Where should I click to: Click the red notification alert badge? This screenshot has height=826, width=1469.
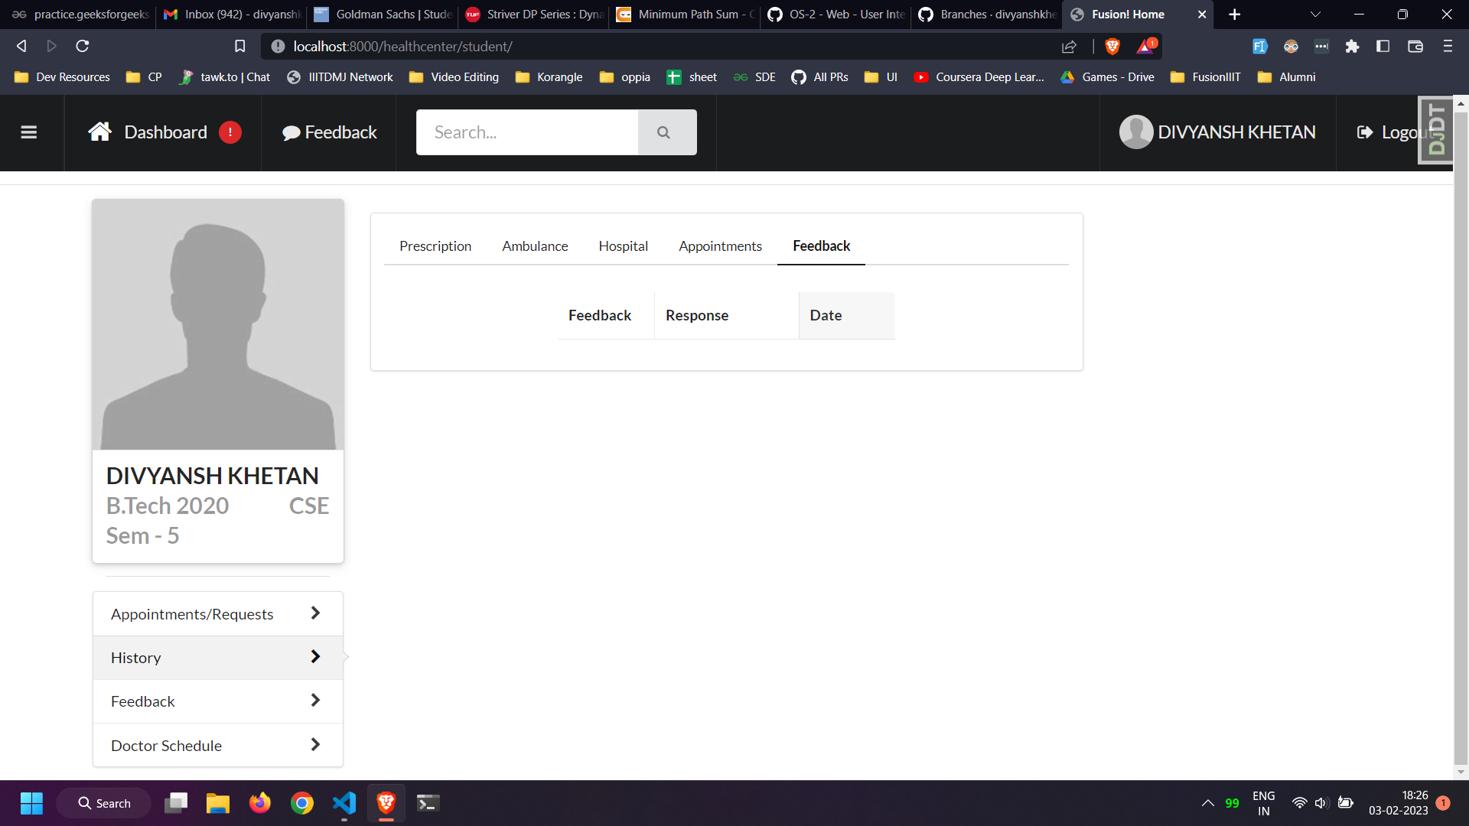coord(230,132)
